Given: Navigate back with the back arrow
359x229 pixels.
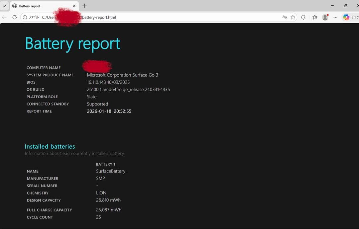Looking at the screenshot, I should click(x=5, y=17).
